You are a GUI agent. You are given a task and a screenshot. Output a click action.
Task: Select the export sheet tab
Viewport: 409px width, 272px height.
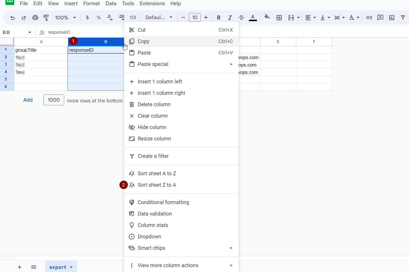click(x=58, y=267)
